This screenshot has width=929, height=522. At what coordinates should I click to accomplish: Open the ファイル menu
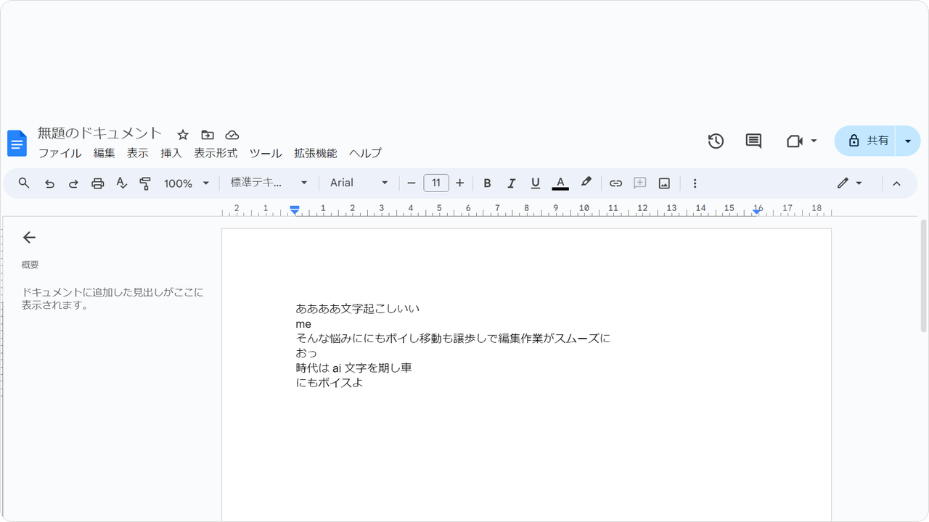coord(60,153)
